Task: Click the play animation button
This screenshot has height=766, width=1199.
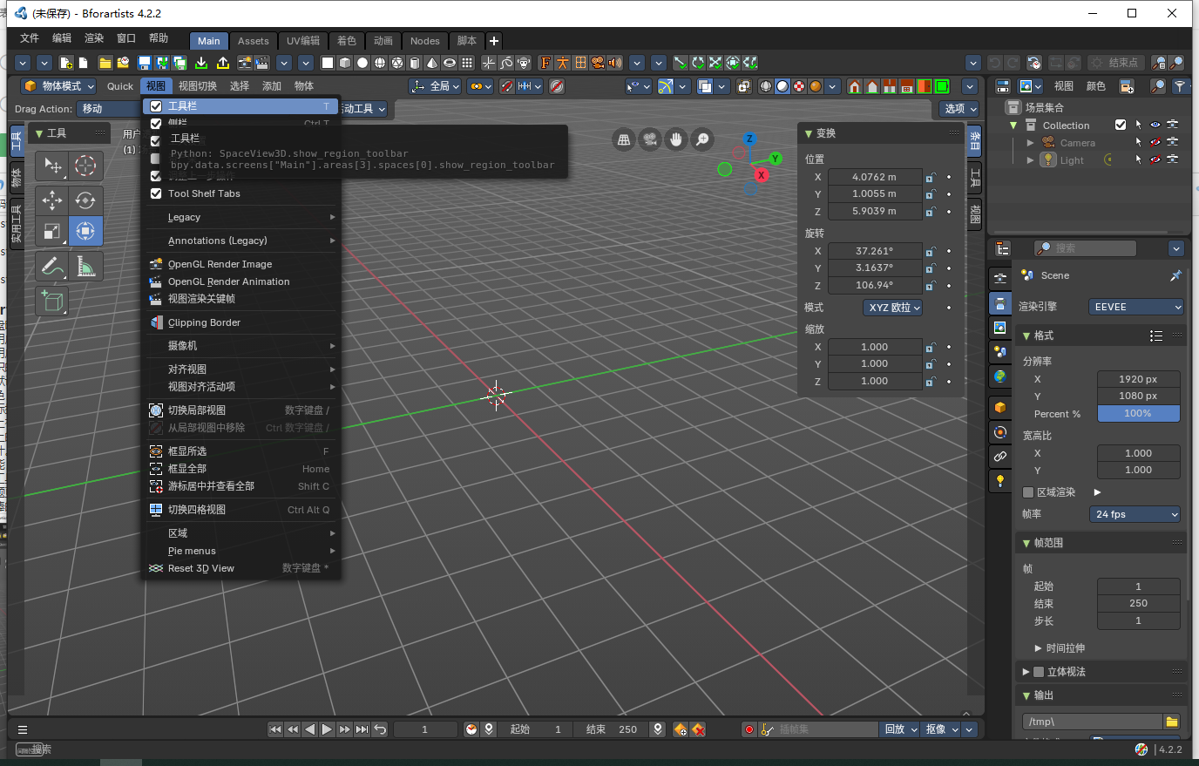Action: pos(327,729)
